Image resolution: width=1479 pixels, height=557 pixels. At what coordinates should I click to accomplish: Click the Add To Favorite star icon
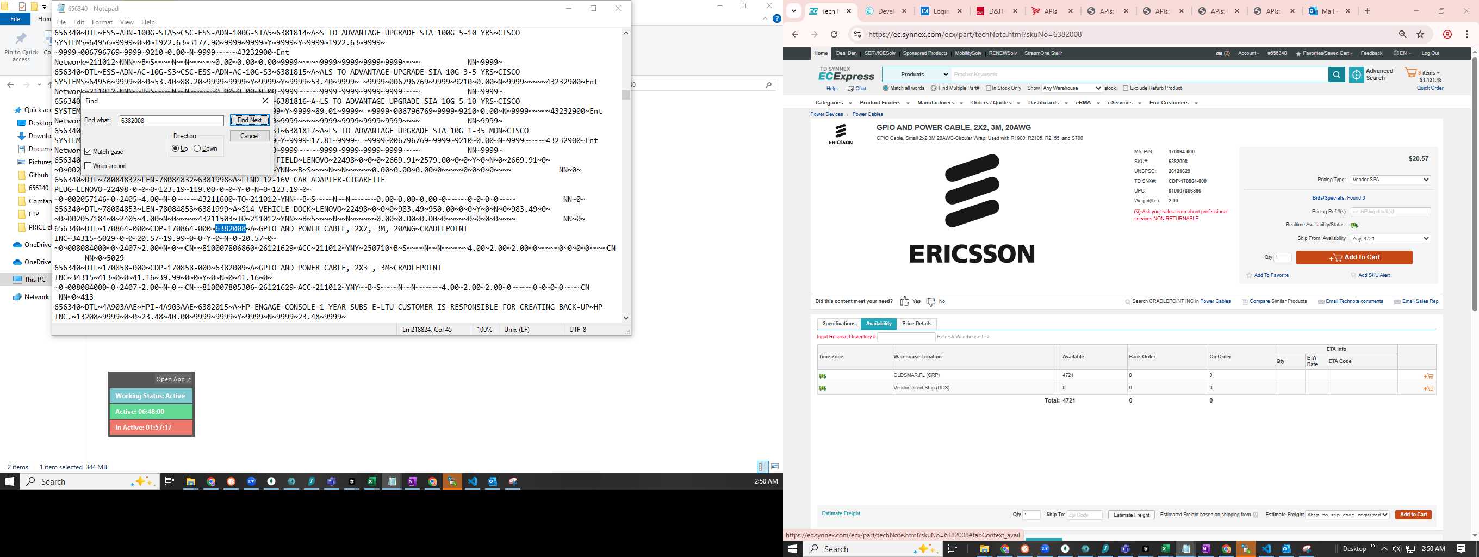(x=1249, y=276)
